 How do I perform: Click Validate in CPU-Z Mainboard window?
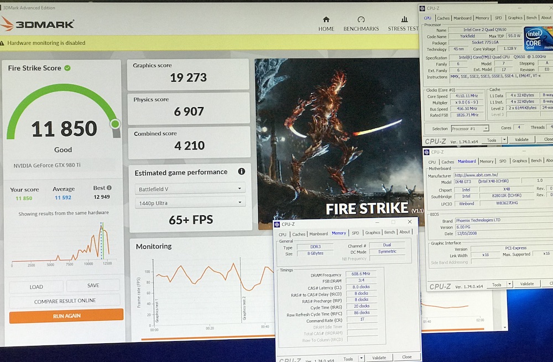tap(527, 284)
